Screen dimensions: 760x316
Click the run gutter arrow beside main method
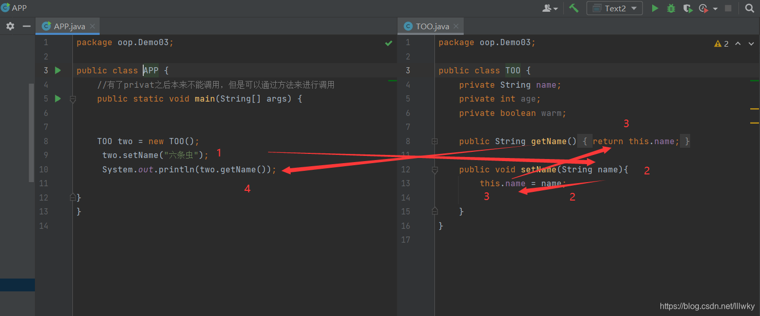point(58,98)
